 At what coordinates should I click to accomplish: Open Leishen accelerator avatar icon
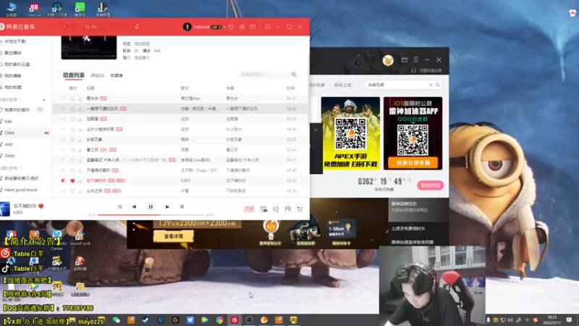click(388, 60)
